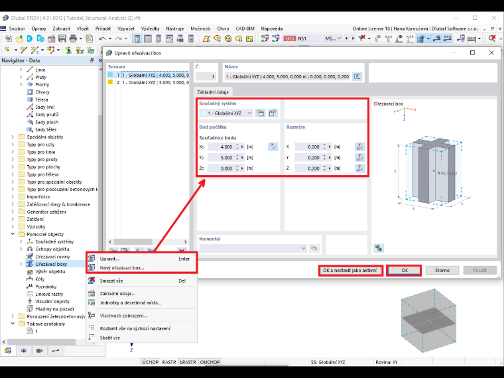Click the pick-dimension icon for X in Rozměry
The image size is (504, 378).
359,147
